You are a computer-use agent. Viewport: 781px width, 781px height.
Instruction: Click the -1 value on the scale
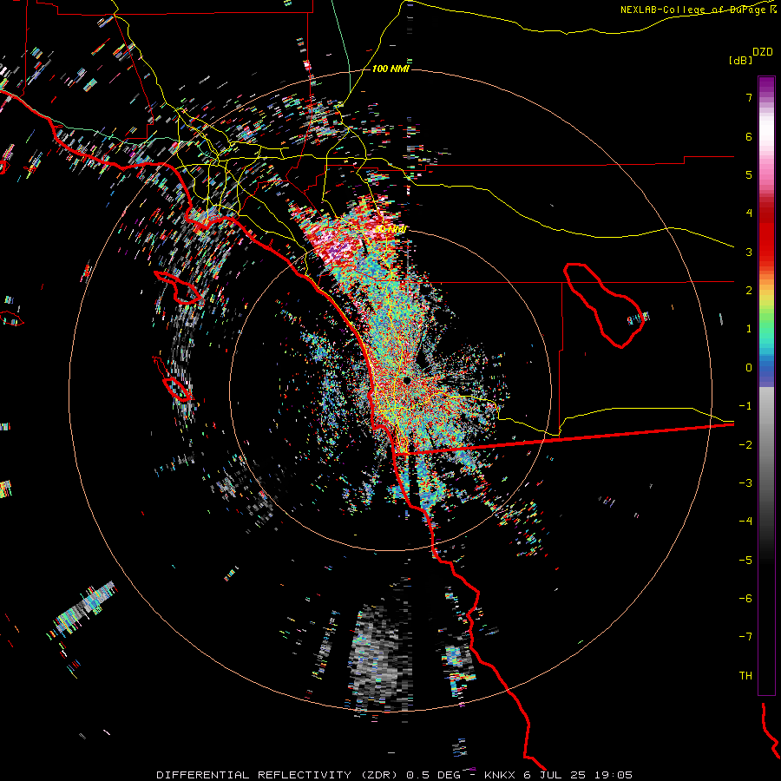point(745,406)
